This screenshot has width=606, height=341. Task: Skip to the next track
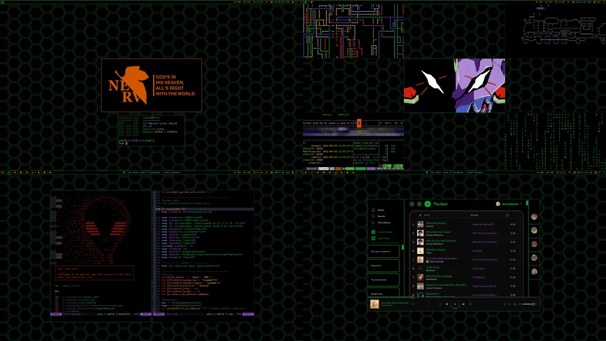[463, 303]
